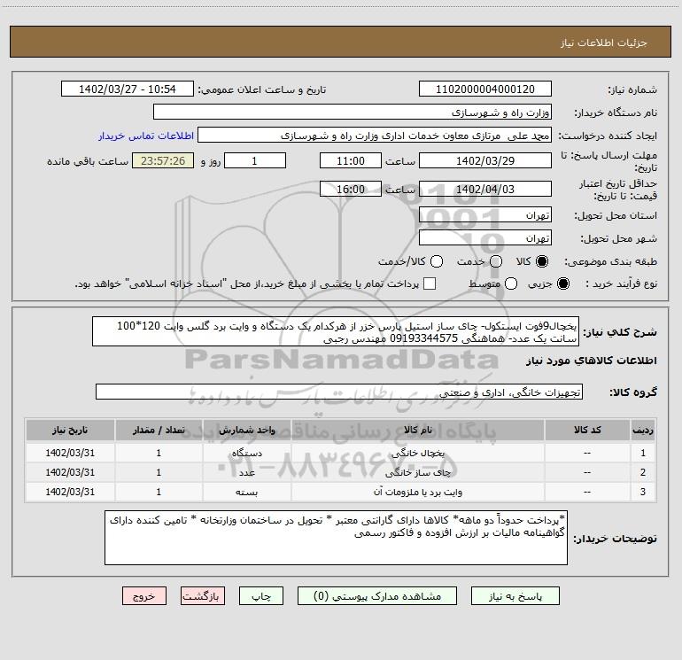
Task: Click the price validity time 16:00
Action: click(x=351, y=189)
